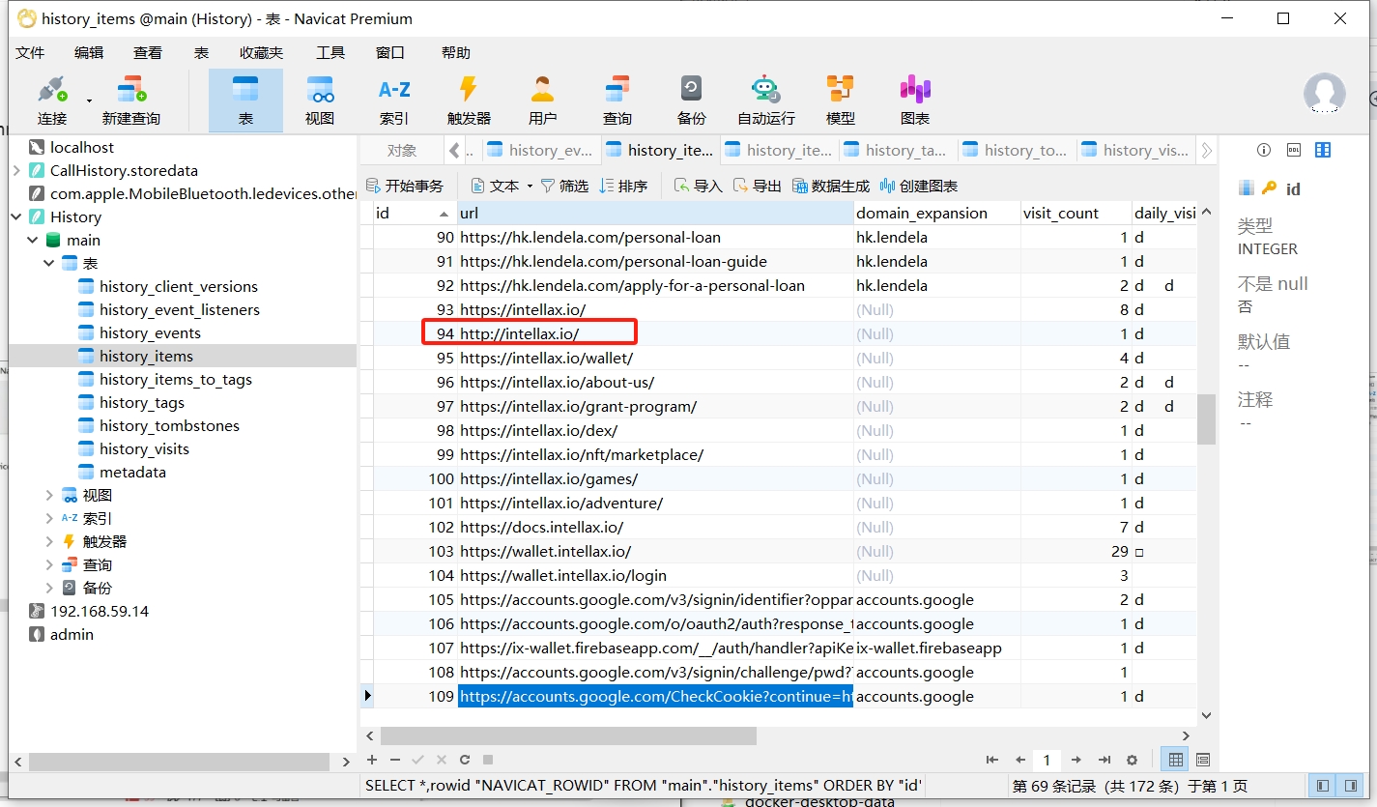Switch to the history_ta... tab
This screenshot has height=807, width=1377.
click(896, 150)
